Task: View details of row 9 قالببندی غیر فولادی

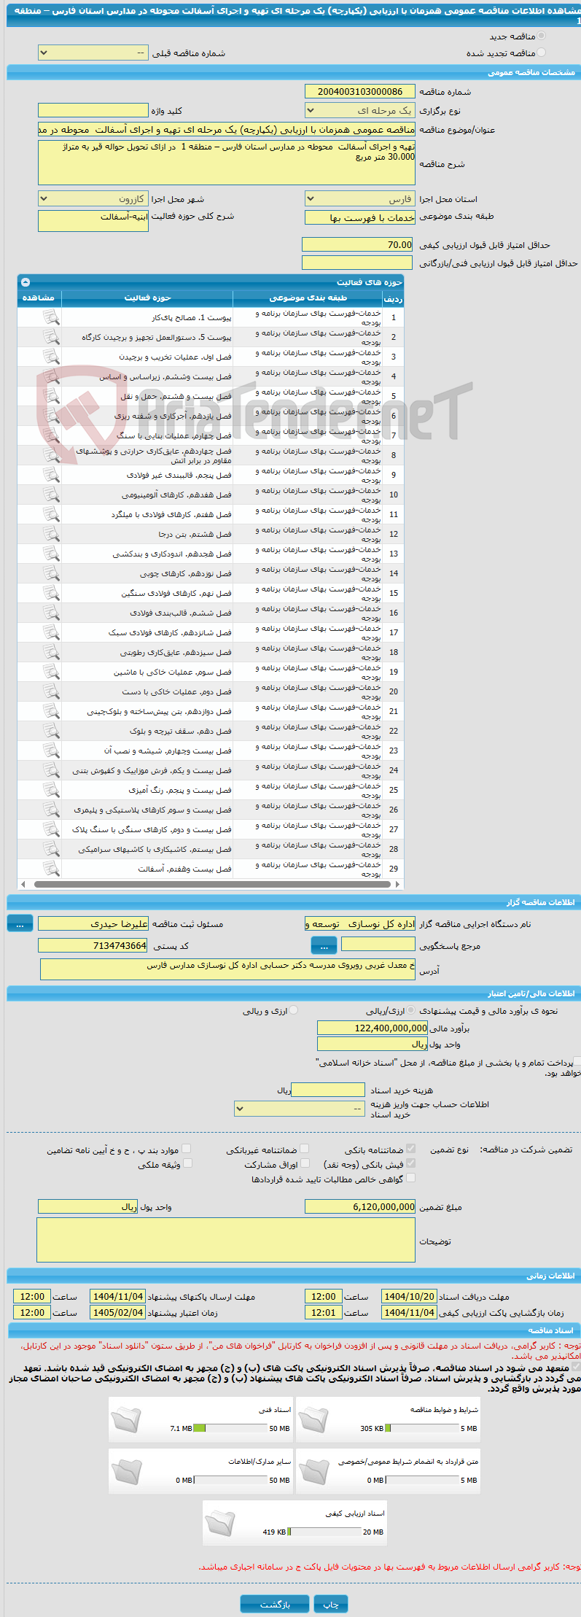Action: point(51,475)
